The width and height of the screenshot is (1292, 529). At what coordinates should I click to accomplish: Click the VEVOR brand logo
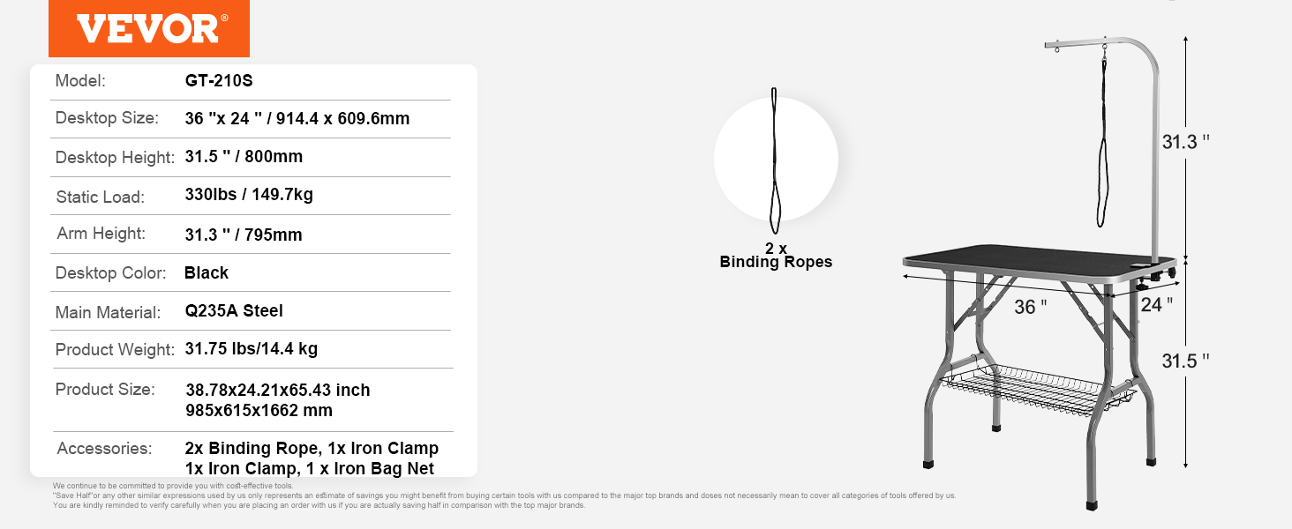point(150,28)
